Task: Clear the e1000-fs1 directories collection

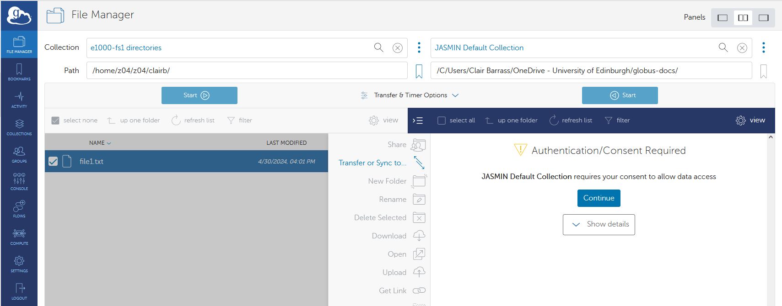Action: click(x=398, y=48)
